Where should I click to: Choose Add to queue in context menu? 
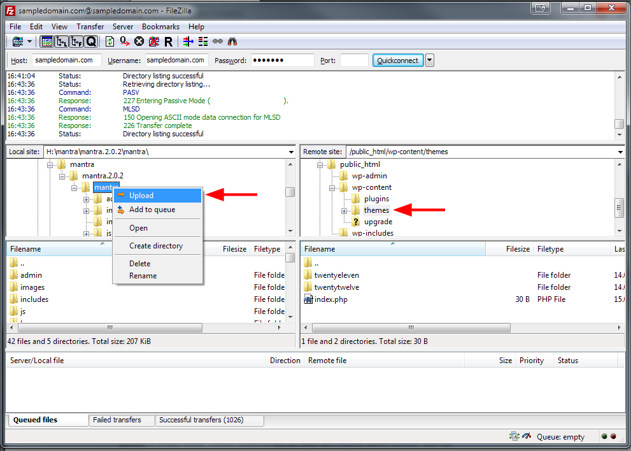click(x=158, y=210)
